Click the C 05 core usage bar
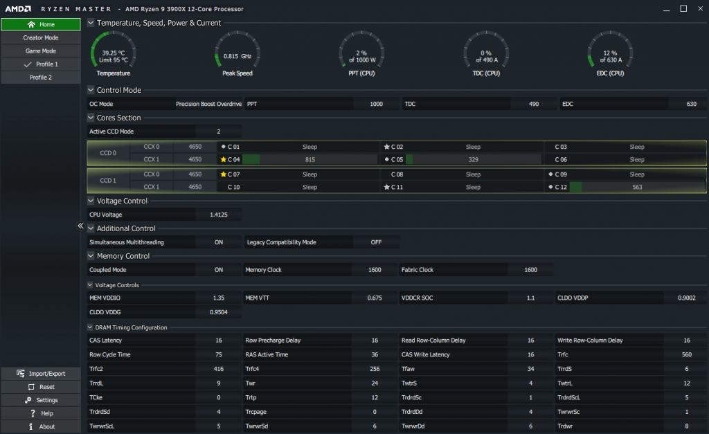Viewport: 709px width, 434px height. 474,159
